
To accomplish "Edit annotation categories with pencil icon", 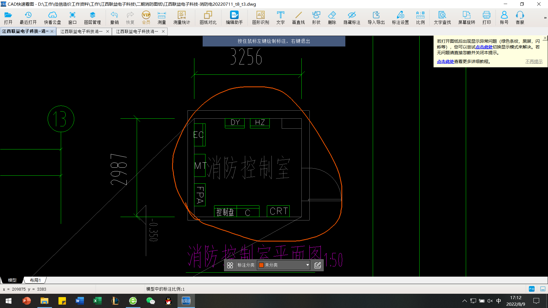I will tap(317, 265).
